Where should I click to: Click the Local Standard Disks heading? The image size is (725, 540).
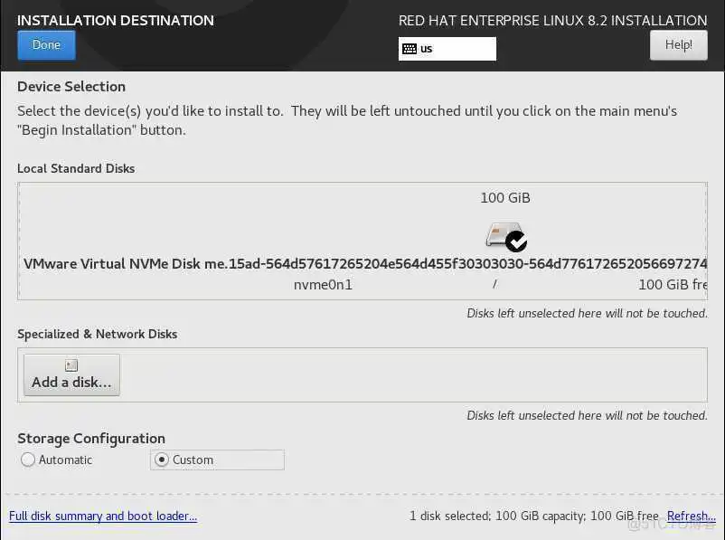tap(76, 168)
